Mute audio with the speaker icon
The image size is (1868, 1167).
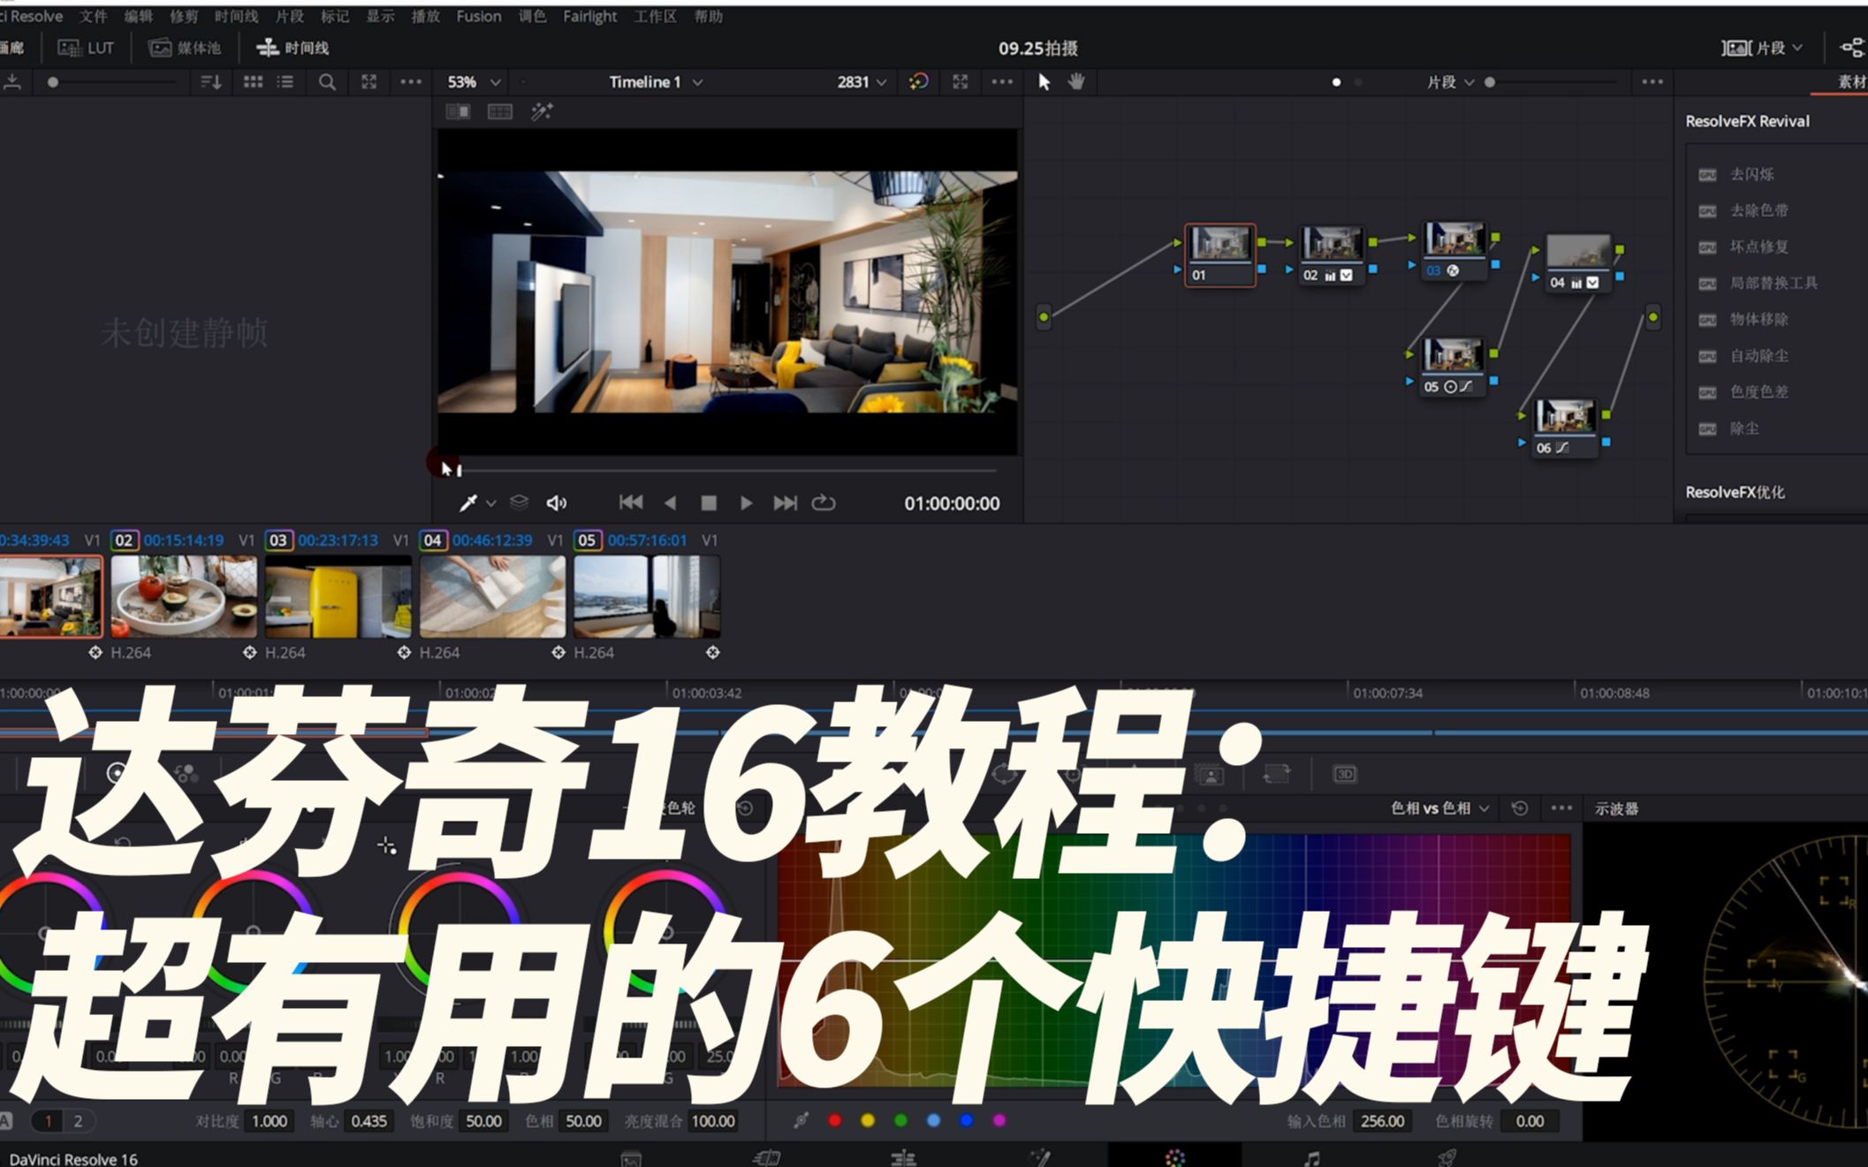coord(556,503)
